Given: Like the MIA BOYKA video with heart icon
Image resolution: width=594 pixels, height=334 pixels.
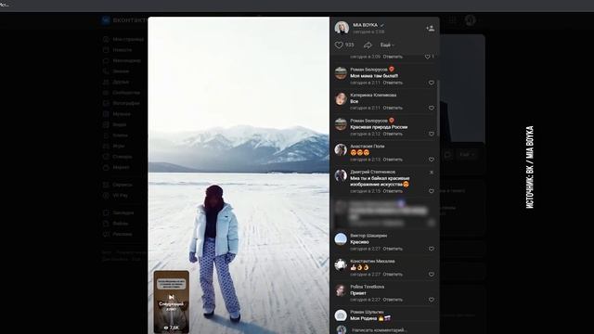Looking at the screenshot, I should click(x=339, y=45).
